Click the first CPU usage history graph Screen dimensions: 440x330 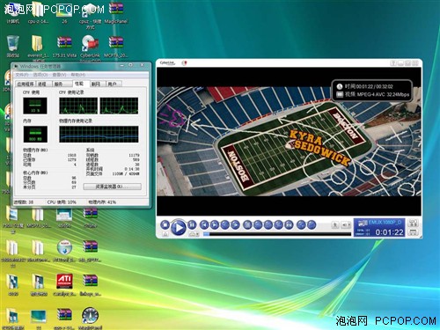click(78, 106)
